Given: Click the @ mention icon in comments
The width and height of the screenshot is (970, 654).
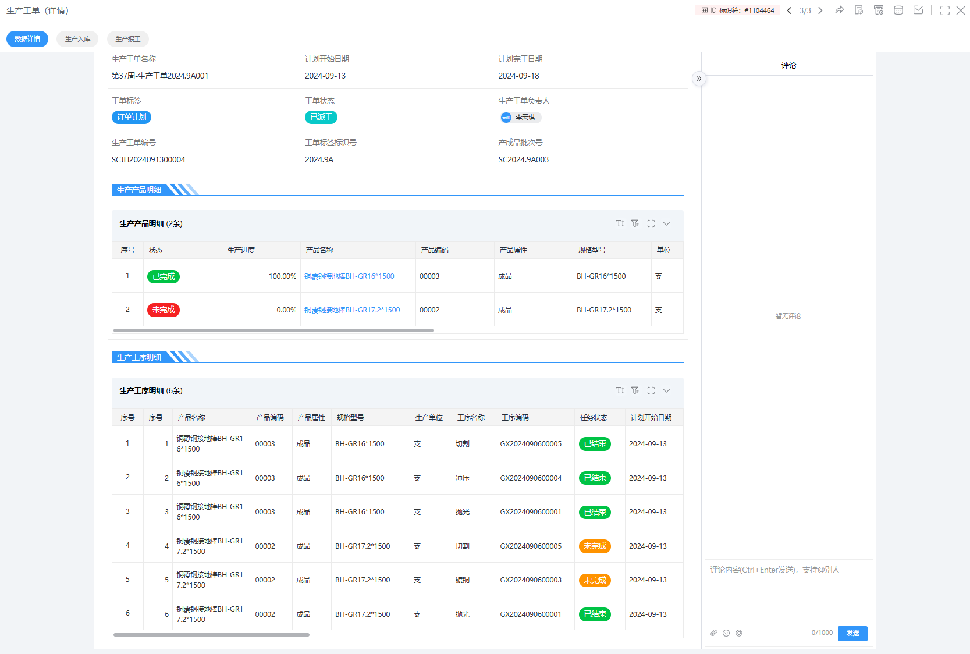Looking at the screenshot, I should (x=739, y=633).
